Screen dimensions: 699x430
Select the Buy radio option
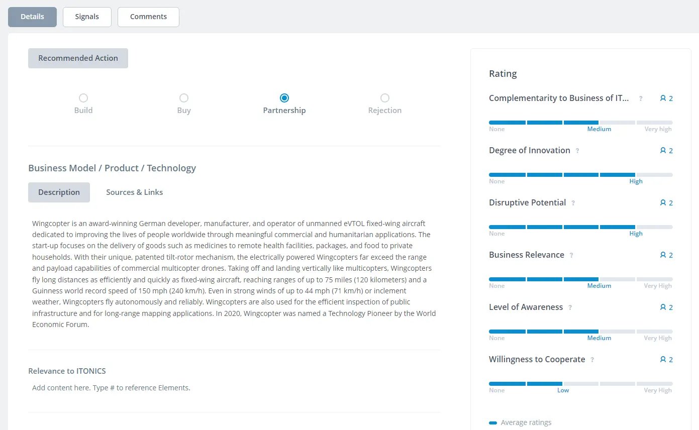click(184, 98)
